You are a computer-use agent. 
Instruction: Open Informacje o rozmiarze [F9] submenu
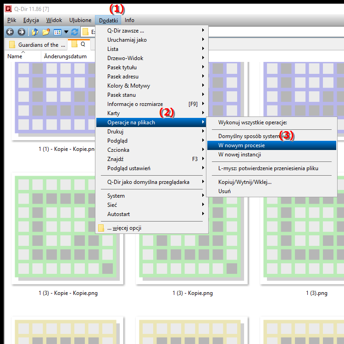coord(152,104)
